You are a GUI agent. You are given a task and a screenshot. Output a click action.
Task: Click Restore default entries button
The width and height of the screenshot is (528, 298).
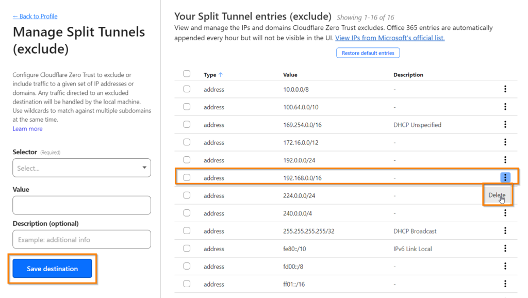[368, 53]
